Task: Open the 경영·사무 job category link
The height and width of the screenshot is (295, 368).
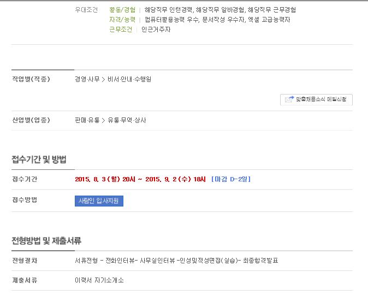Action: 87,79
